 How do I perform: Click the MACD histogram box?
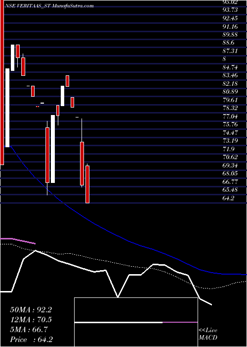point(136,322)
